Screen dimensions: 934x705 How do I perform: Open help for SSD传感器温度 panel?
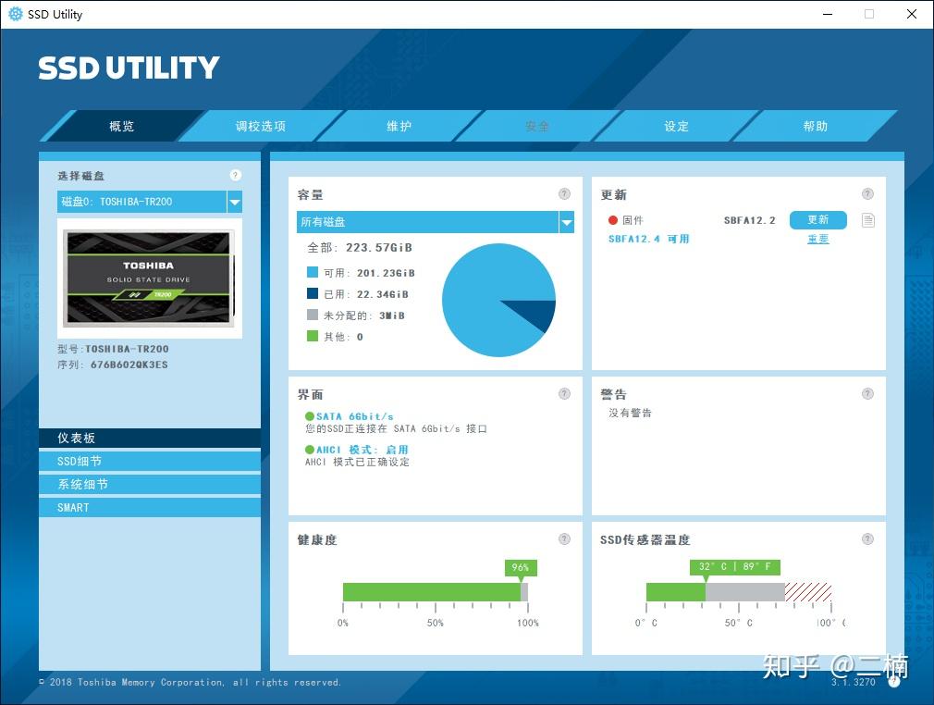coord(867,539)
